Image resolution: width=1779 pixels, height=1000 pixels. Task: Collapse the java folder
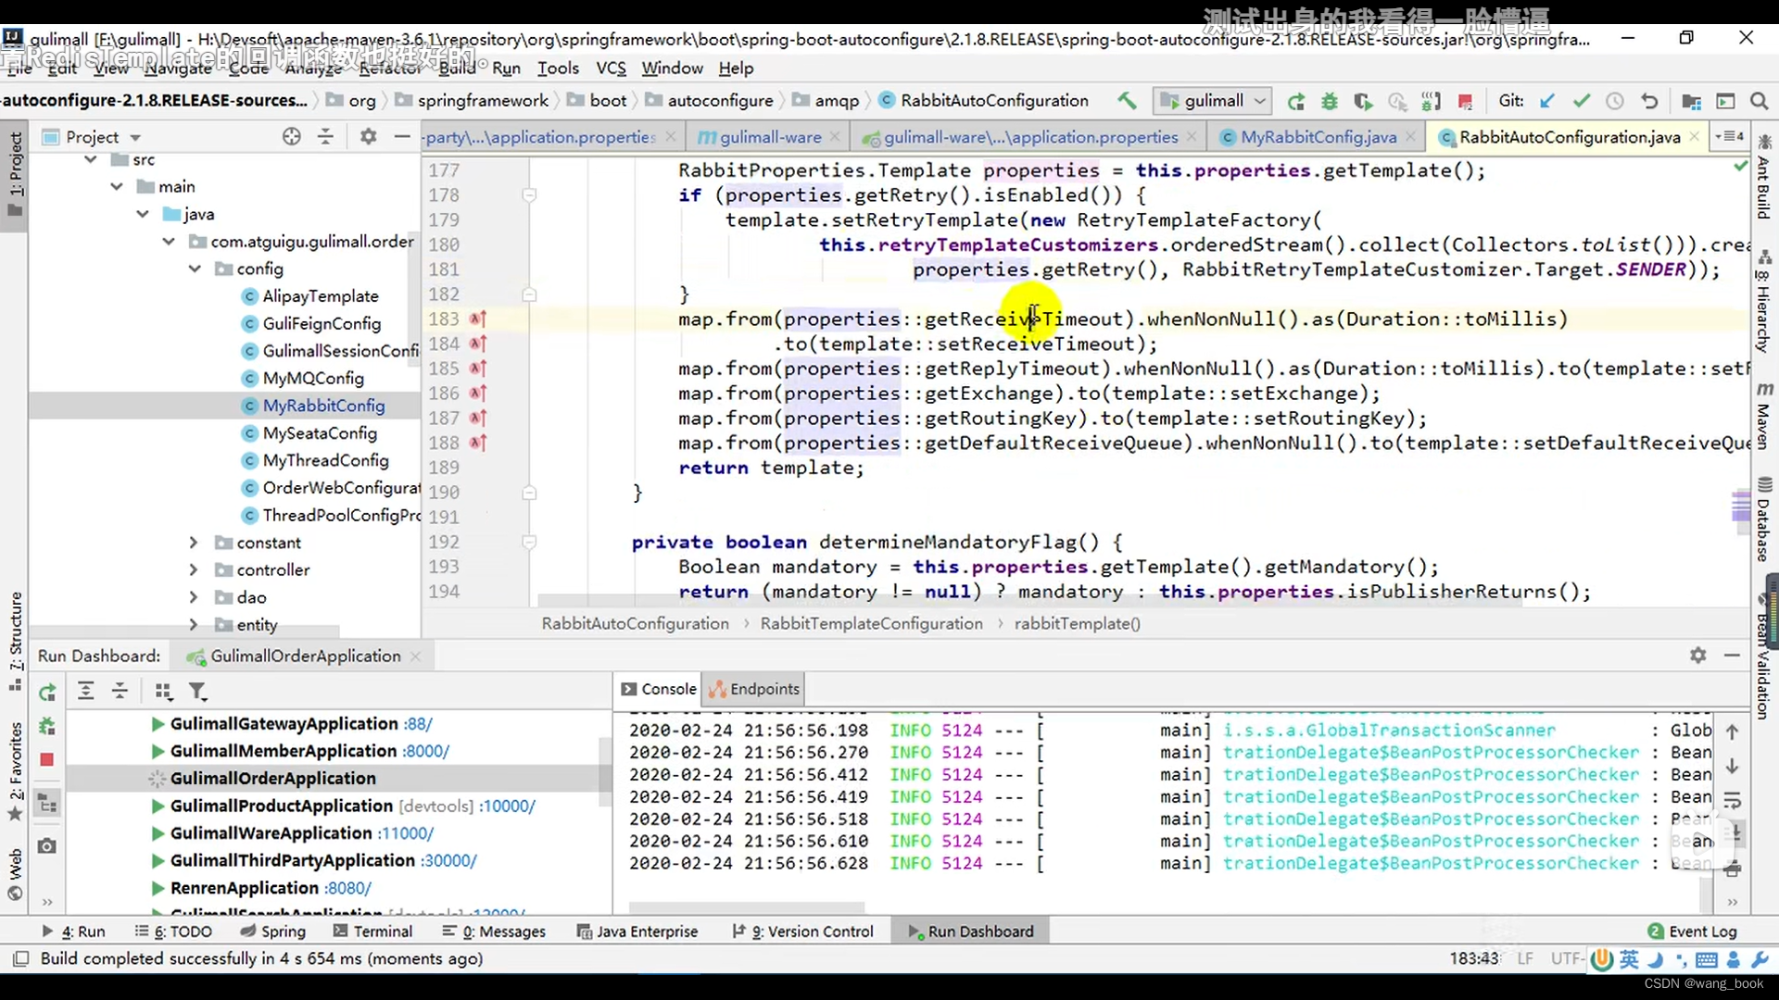tap(143, 214)
